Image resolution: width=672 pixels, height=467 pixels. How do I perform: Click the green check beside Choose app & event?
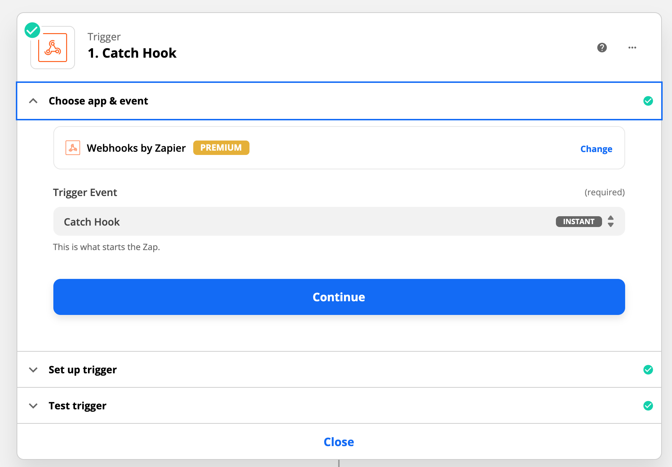click(648, 101)
